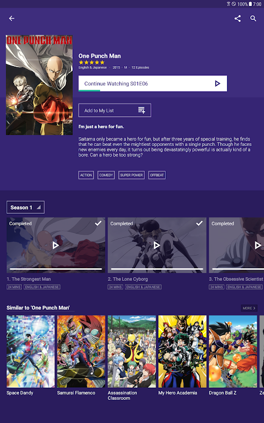This screenshot has height=423, width=264.
Task: Click 'Completed' label on episode 3
Action: (223, 224)
